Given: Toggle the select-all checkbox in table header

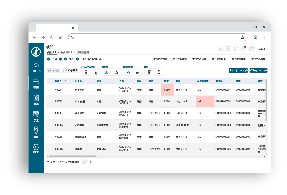Looking at the screenshot, I should pos(50,81).
